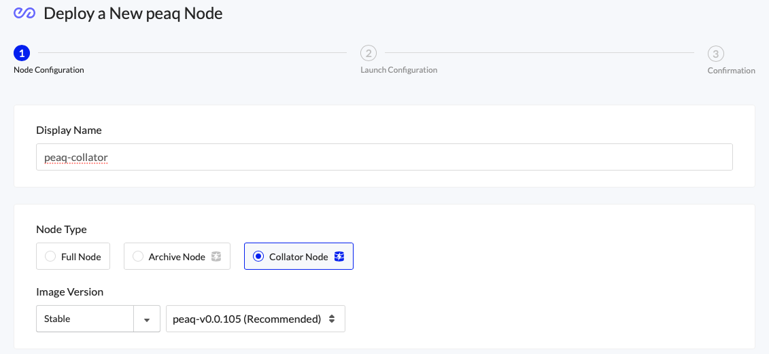
Task: Click the step 1 circle indicator
Action: 22,53
